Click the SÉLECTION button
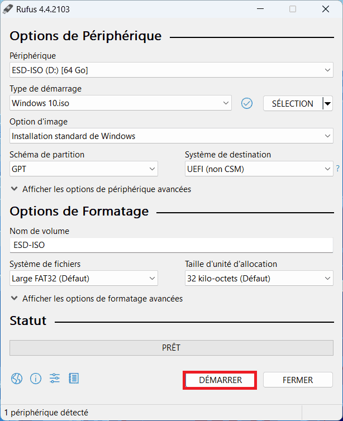 [293, 103]
